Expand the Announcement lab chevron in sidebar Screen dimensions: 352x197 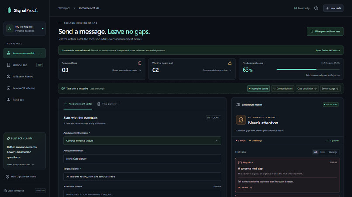tap(41, 53)
